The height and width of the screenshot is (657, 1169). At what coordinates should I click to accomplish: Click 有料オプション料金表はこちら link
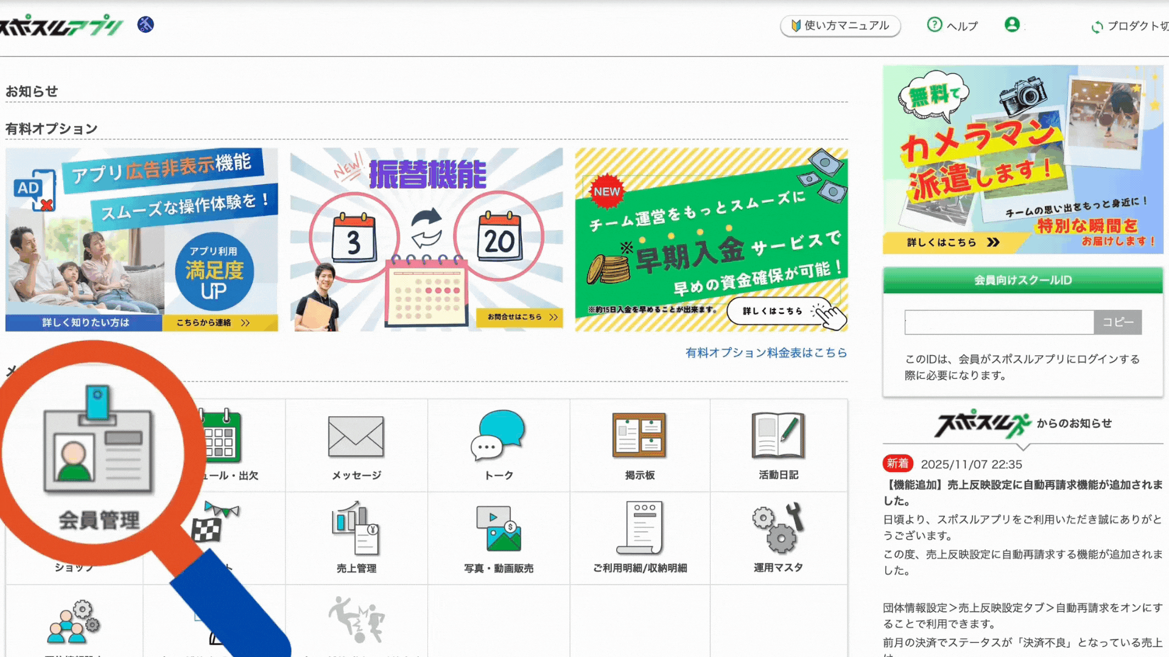766,353
